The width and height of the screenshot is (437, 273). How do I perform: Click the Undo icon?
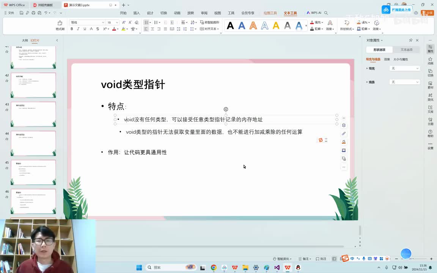click(x=46, y=13)
